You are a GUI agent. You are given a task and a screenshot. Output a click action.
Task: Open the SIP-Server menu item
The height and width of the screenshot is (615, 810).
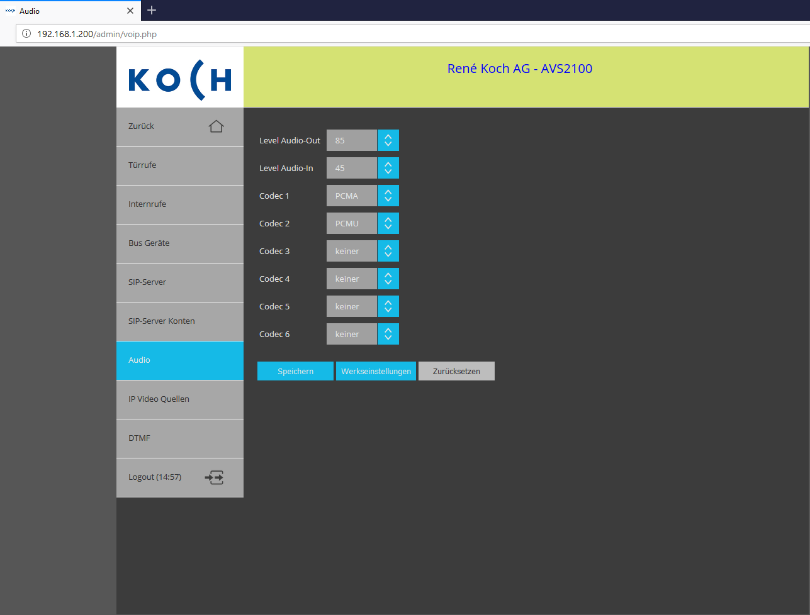click(180, 282)
